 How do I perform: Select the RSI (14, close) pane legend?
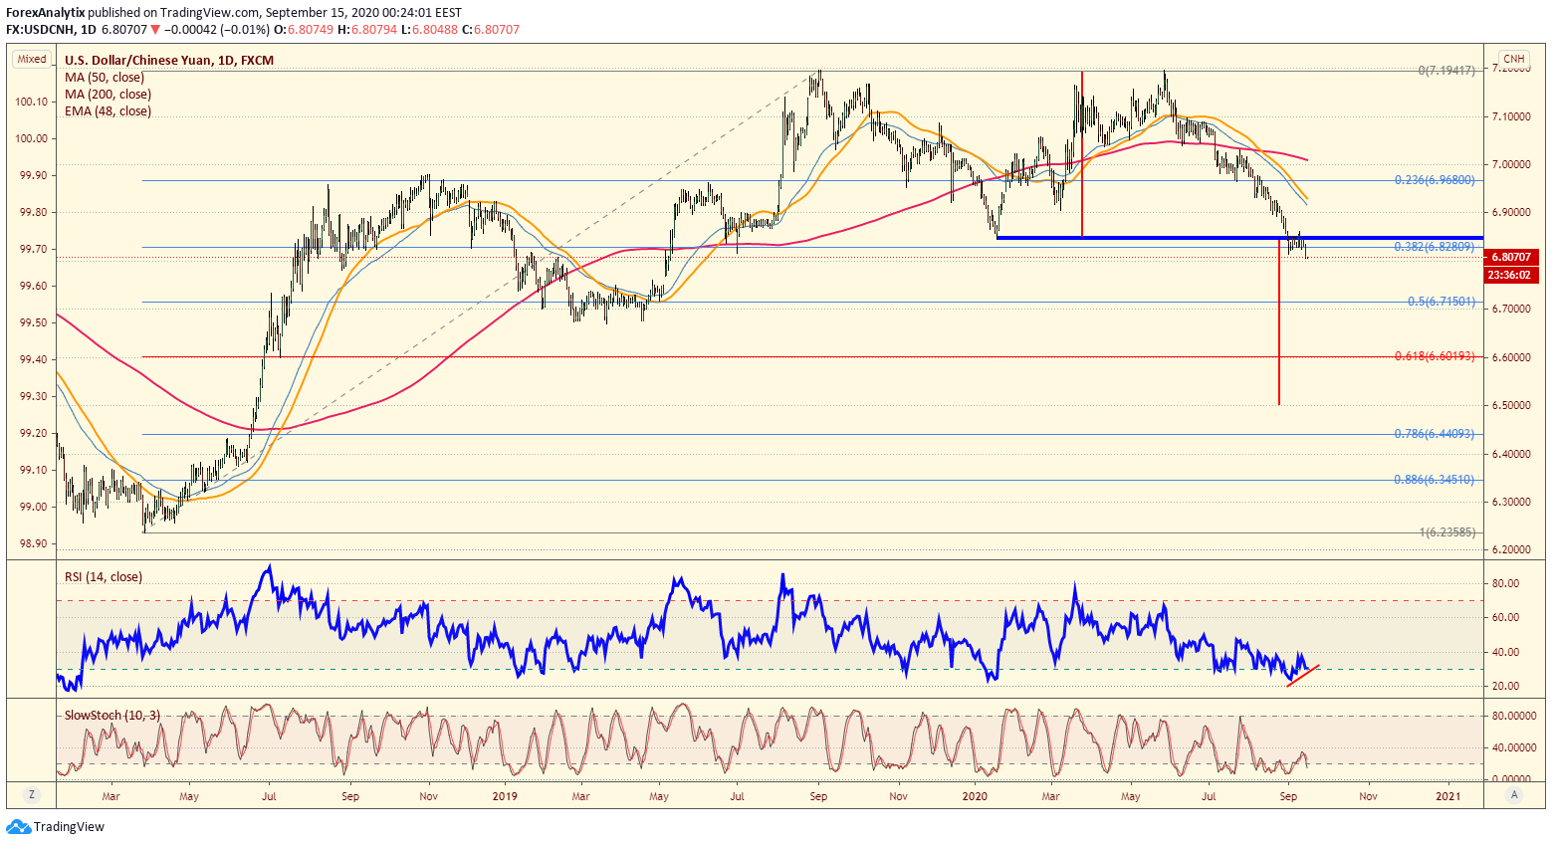(104, 577)
